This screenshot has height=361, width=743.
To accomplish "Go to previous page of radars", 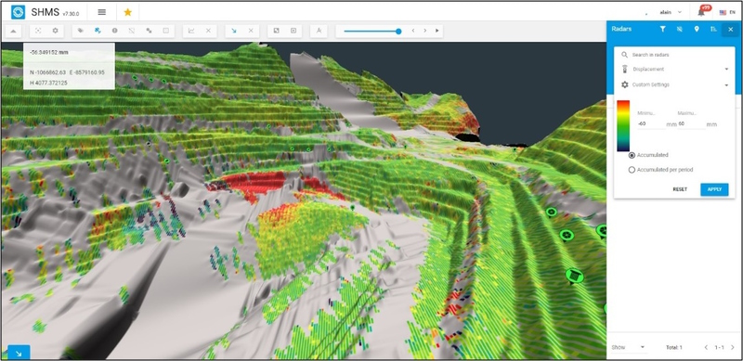I will 706,347.
